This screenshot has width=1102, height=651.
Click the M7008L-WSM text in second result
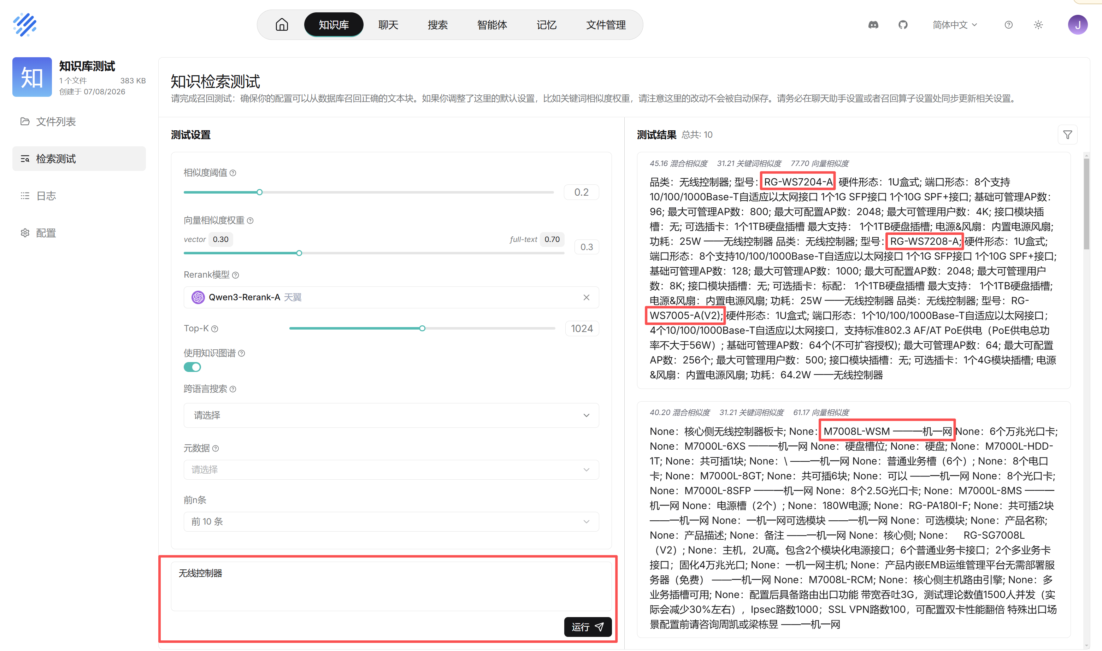(x=856, y=431)
